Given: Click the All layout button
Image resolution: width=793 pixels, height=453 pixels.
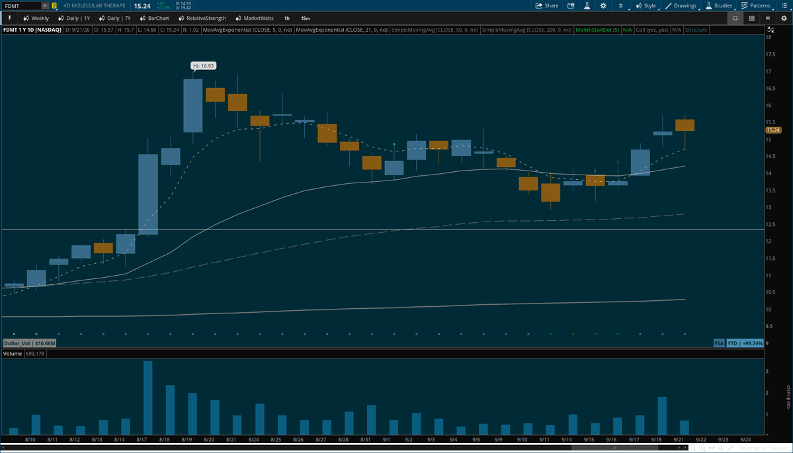Looking at the screenshot, I should [x=768, y=19].
